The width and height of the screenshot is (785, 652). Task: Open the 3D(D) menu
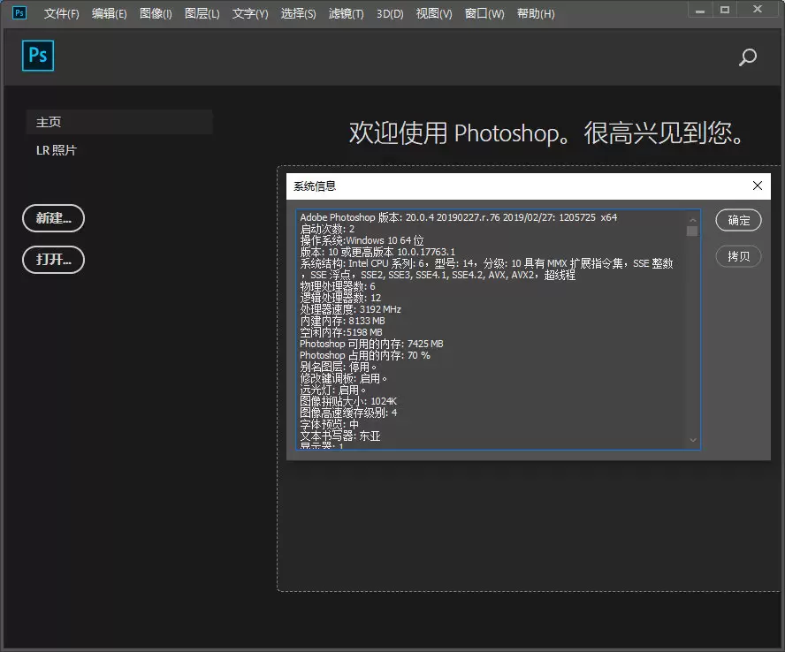coord(390,13)
